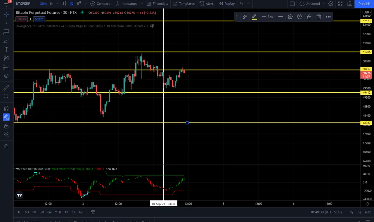The width and height of the screenshot is (374, 222).
Task: Start bar Replay mode
Action: (227, 4)
